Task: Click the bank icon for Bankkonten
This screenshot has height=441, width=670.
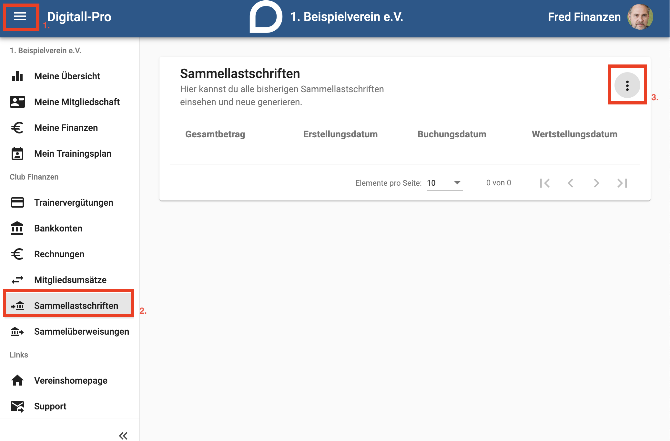Action: point(17,228)
